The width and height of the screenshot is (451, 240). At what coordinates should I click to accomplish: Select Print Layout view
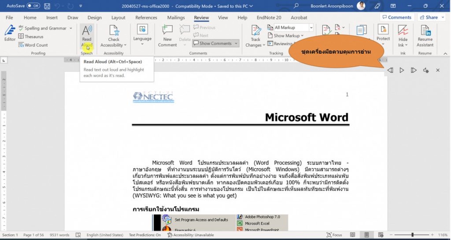(366, 235)
